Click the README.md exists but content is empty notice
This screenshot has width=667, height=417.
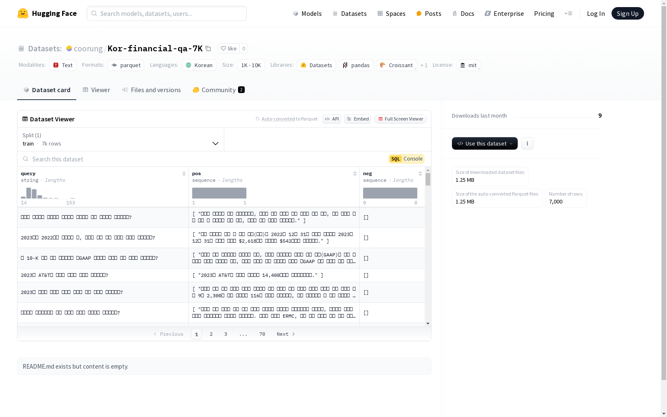[224, 366]
